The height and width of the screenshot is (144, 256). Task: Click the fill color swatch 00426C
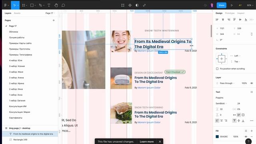pos(217,136)
